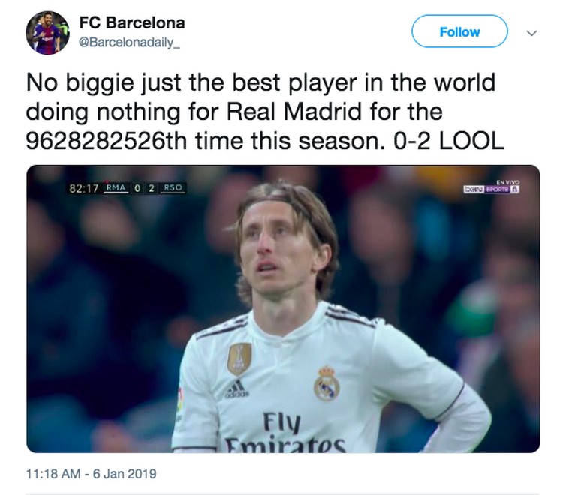Click the score digits 0 2 in scoreboard

click(144, 187)
